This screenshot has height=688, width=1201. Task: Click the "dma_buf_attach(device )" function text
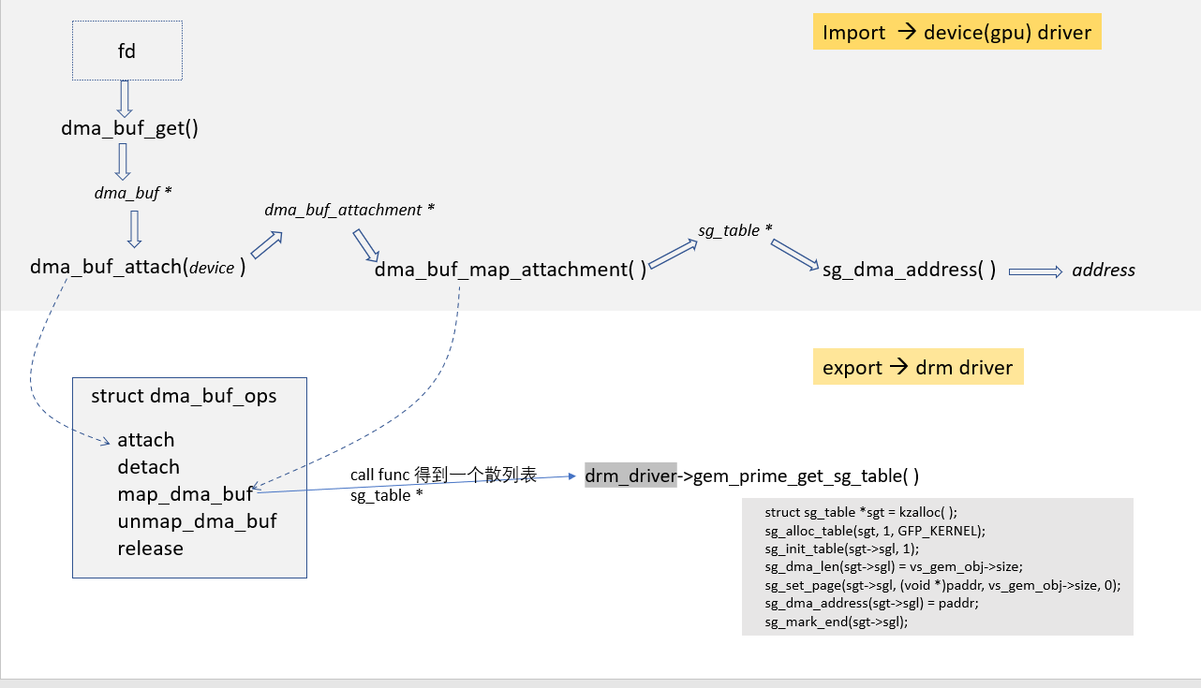pos(138,267)
